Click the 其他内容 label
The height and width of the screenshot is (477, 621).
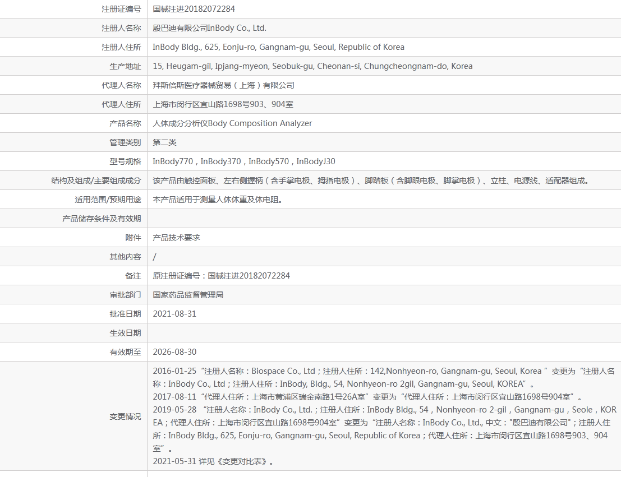[125, 257]
